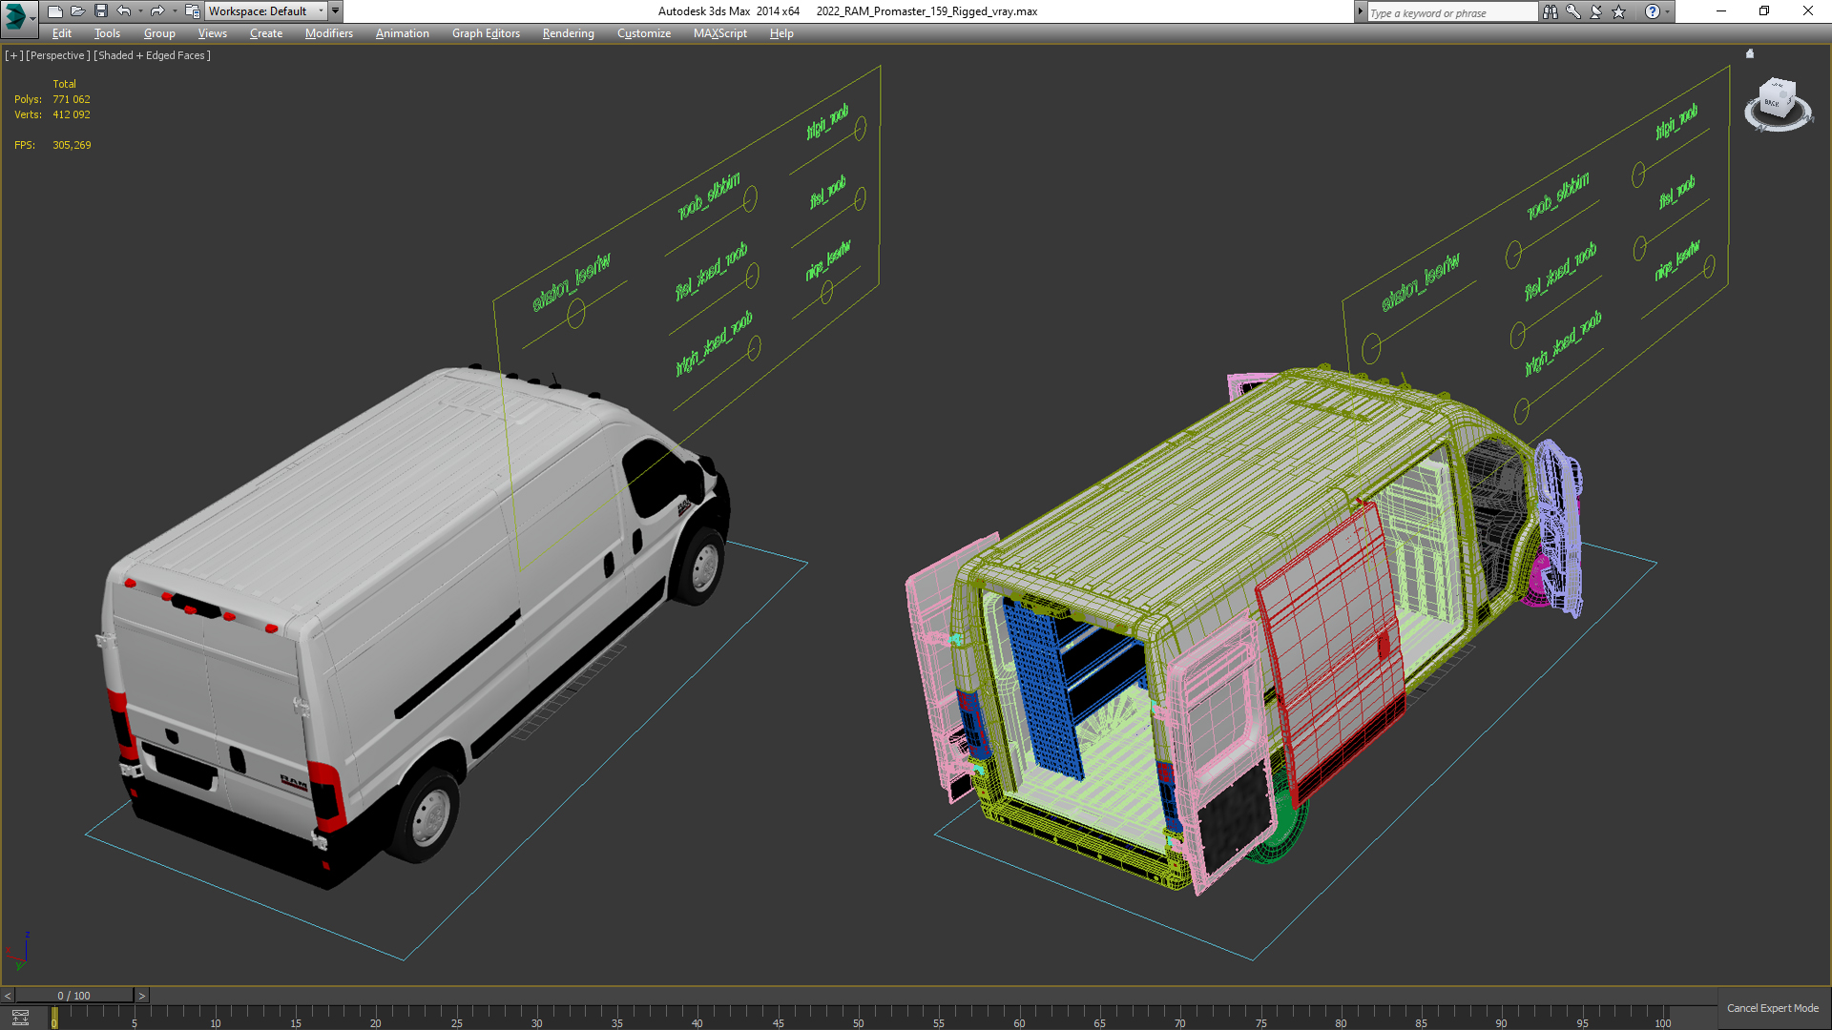The width and height of the screenshot is (1832, 1030).
Task: Click the Redo arrow icon
Action: [157, 11]
